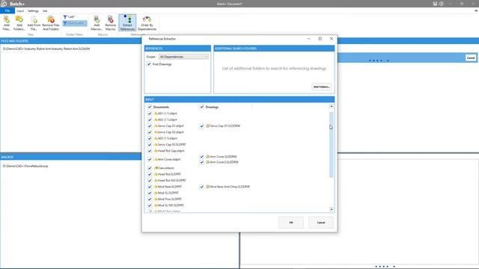Open the Scope dropdown
Screen dimensions: 479x269
183,57
